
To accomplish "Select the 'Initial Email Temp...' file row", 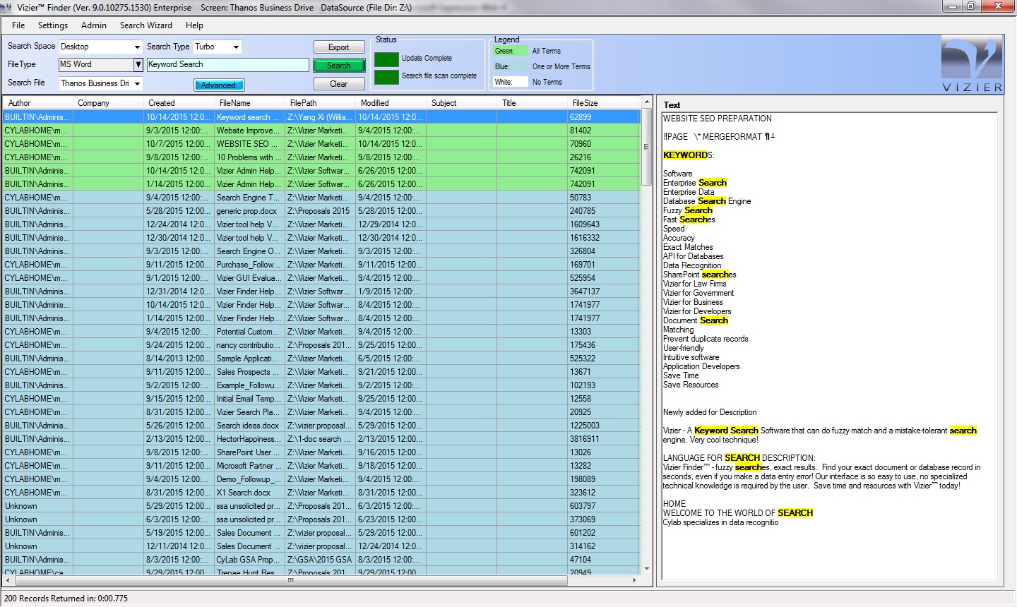I will (321, 399).
